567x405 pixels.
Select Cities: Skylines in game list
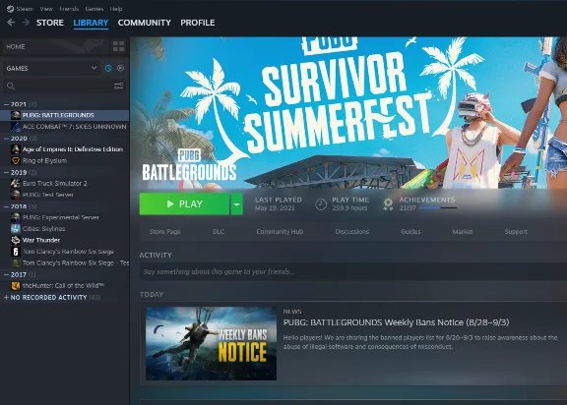pyautogui.click(x=64, y=228)
